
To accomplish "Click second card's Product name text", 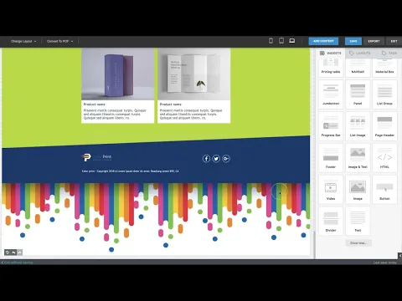I will [171, 105].
